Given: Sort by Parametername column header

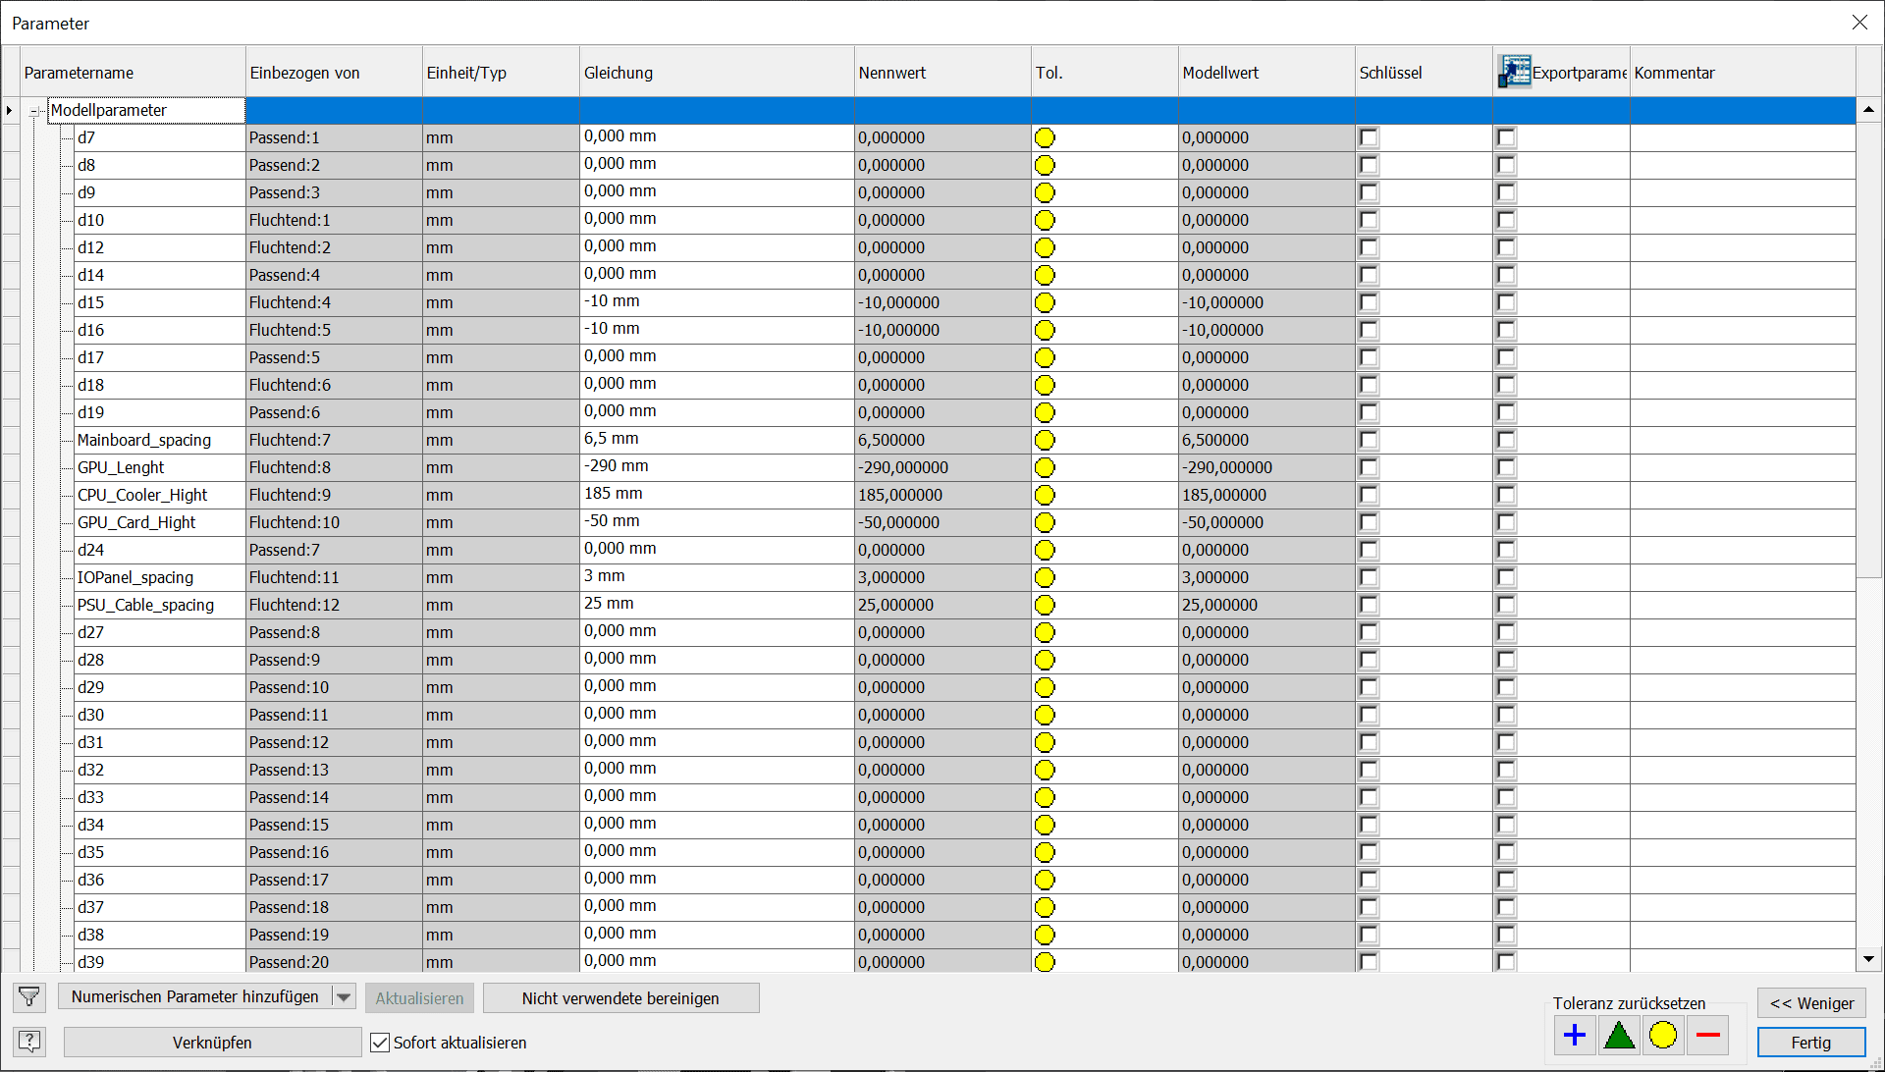Looking at the screenshot, I should [x=133, y=73].
